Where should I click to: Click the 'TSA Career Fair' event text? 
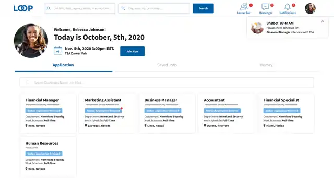(76, 53)
